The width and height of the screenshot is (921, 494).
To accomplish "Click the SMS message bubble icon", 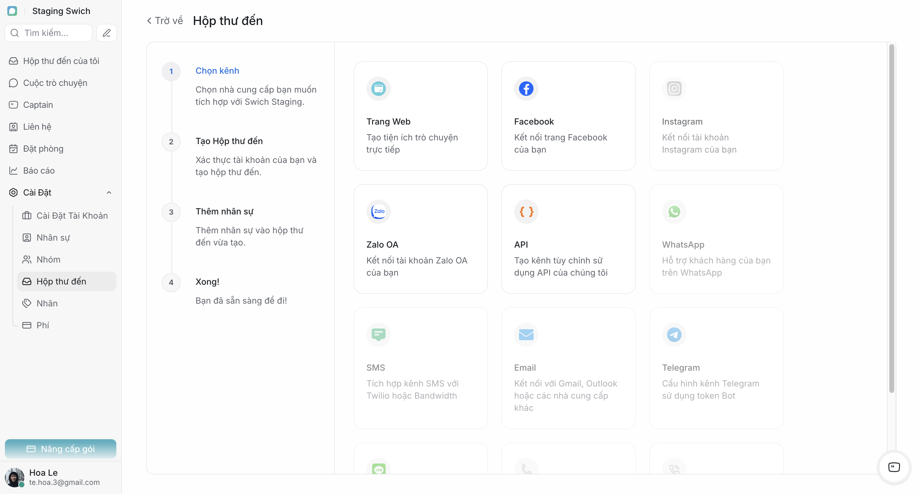I will click(378, 335).
